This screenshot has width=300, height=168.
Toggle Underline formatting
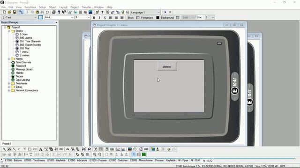[x=105, y=18]
